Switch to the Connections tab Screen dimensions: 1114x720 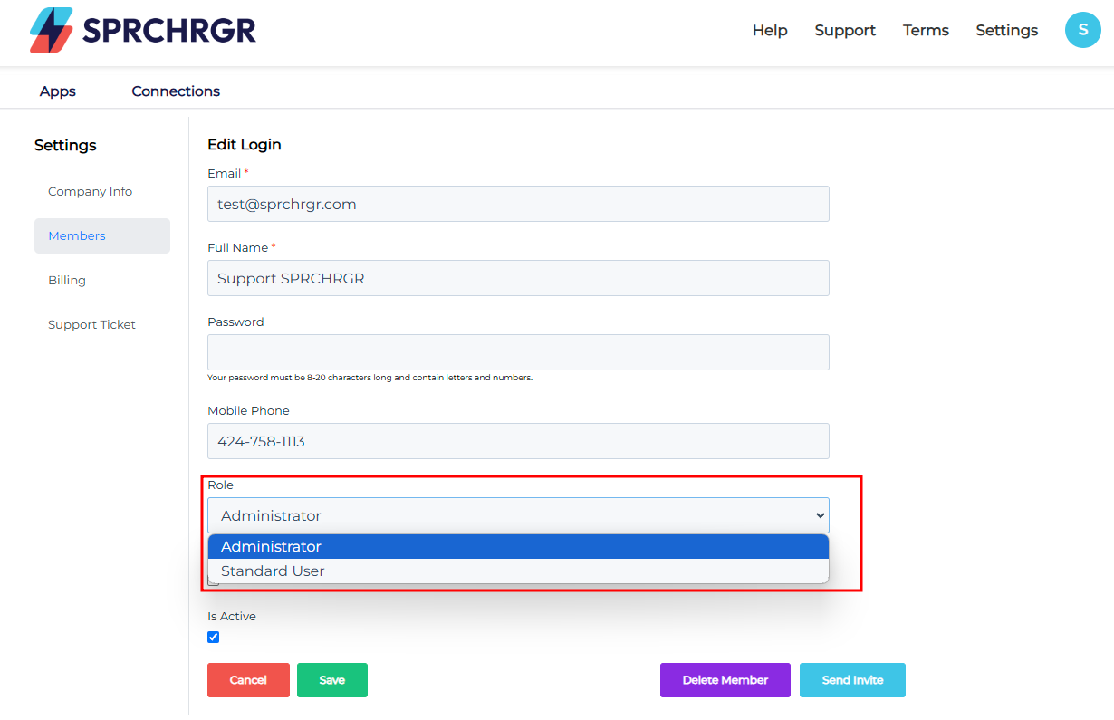pos(176,91)
